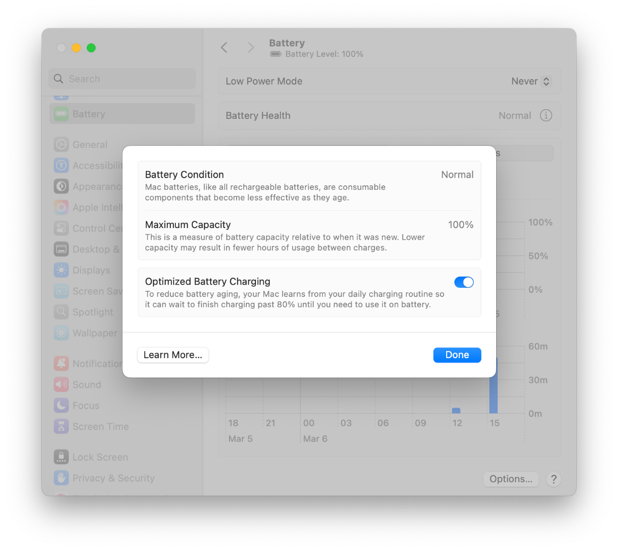The width and height of the screenshot is (618, 551).
Task: Open the Screen Time settings label
Action: pyautogui.click(x=100, y=427)
